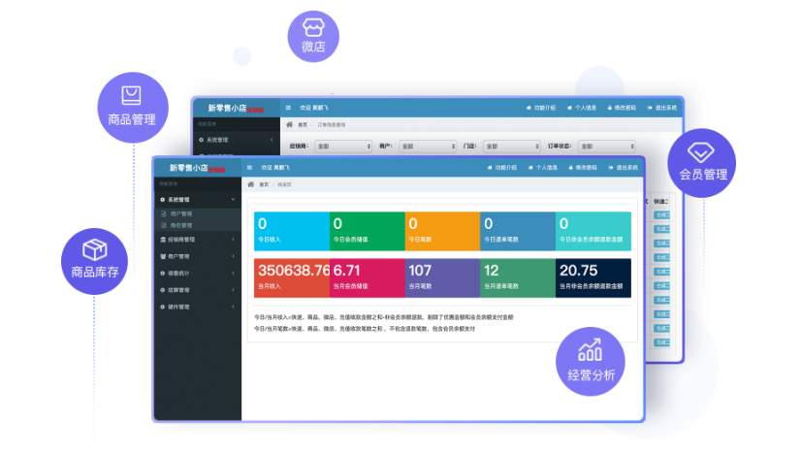Select 用户管理 under 系统管理
This screenshot has height=455, width=802.
tap(181, 213)
